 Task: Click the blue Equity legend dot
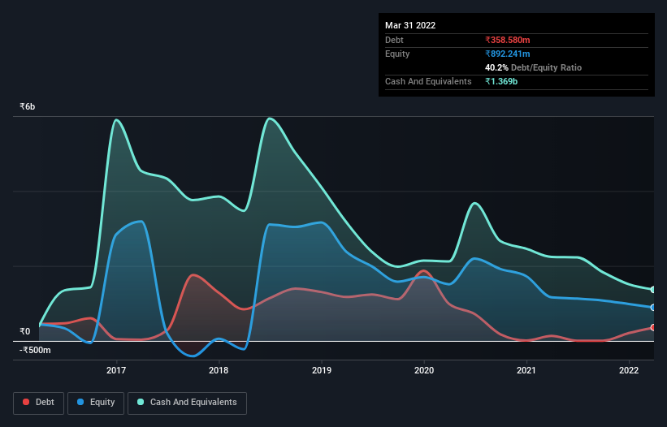80,402
